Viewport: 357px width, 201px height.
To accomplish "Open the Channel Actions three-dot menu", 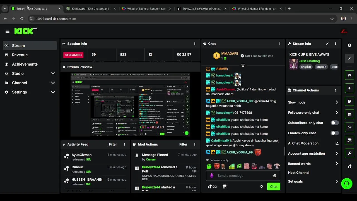I will point(336,90).
